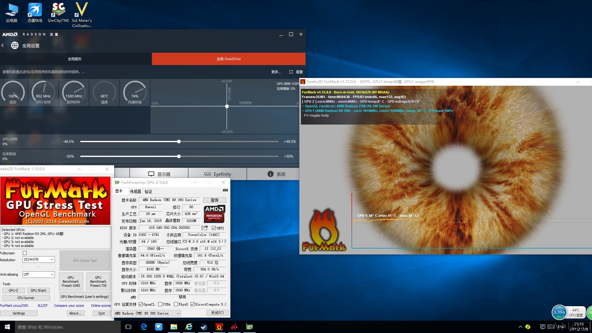
Task: Click the bus interface question mark in GPU-Z
Action: tap(225, 241)
